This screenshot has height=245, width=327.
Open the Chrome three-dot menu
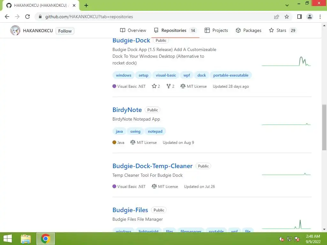320,17
